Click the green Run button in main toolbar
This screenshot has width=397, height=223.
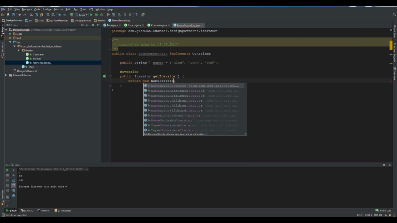point(91,15)
